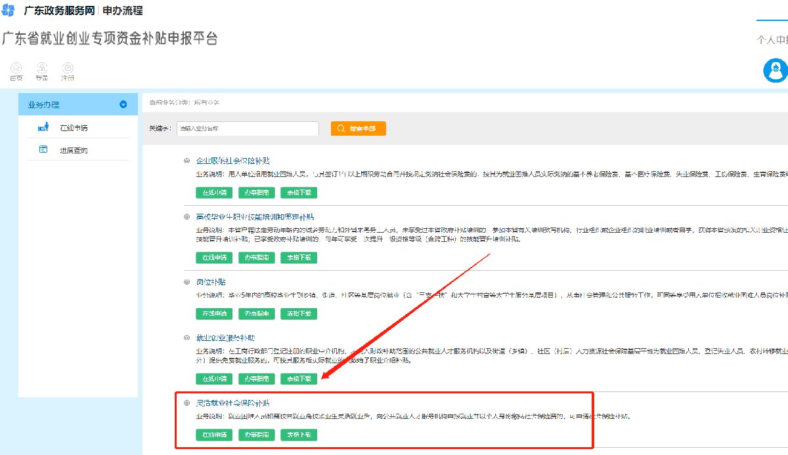This screenshot has width=788, height=455.
Task: Click 在线申请 under 灵活就业社会保险补贴
Action: [x=214, y=435]
